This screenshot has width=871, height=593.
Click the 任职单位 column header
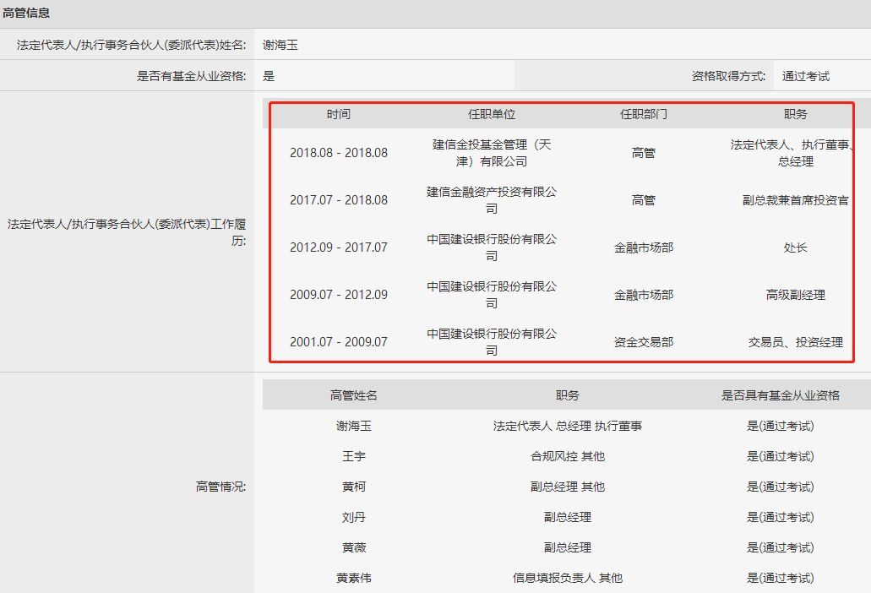[492, 114]
